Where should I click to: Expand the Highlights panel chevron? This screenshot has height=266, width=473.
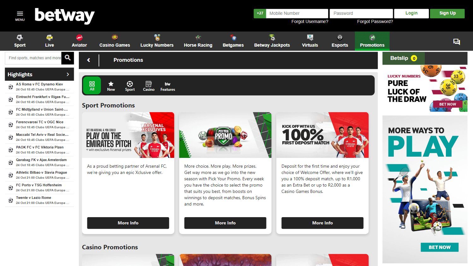[x=68, y=74]
